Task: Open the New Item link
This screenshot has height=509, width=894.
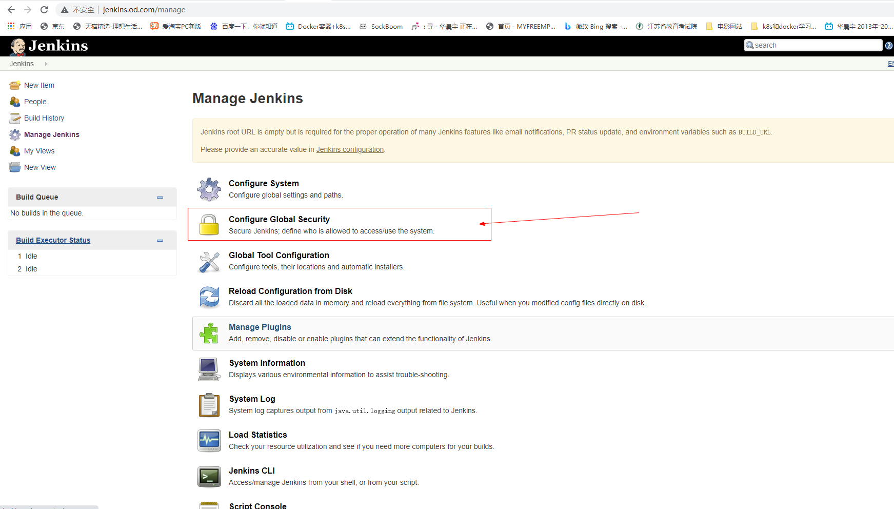Action: point(39,85)
